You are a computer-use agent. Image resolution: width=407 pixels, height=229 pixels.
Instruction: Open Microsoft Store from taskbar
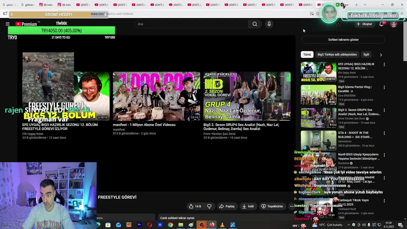click(108, 225)
